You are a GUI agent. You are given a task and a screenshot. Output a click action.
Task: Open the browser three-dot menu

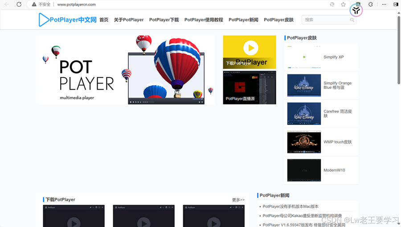click(x=384, y=4)
